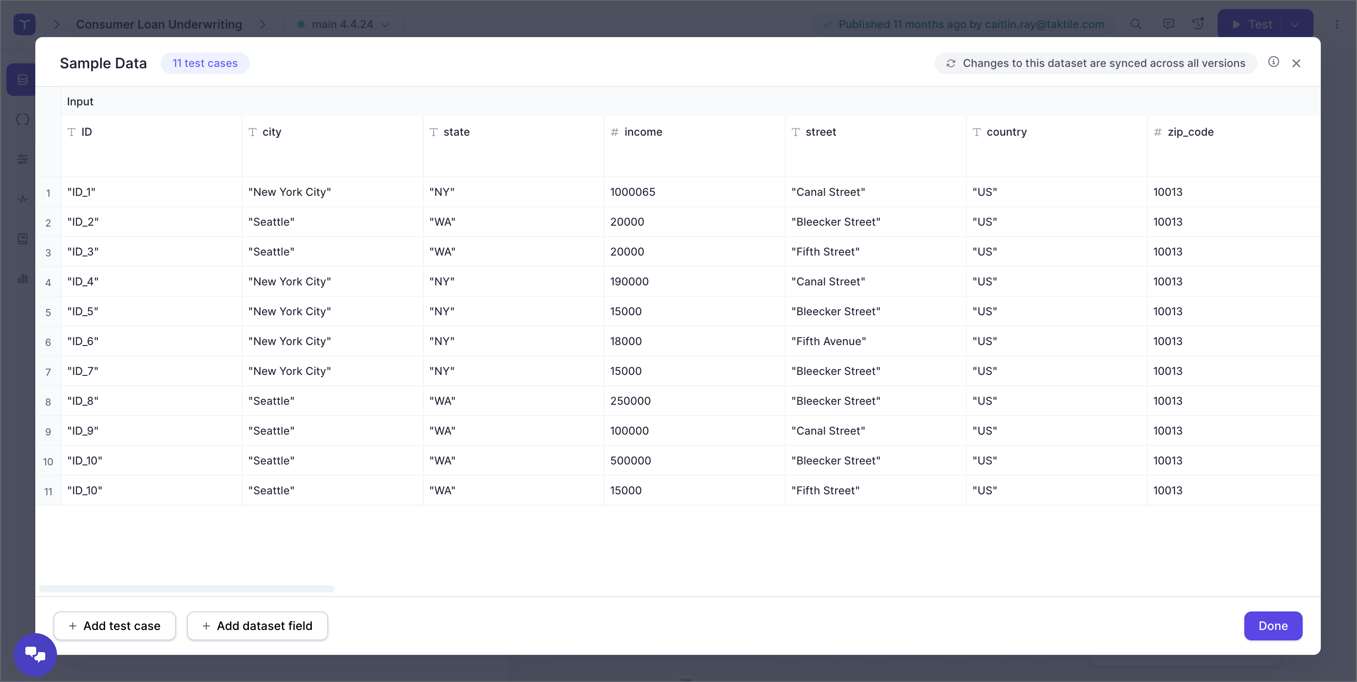Select the city column header
1357x682 pixels.
coord(332,146)
